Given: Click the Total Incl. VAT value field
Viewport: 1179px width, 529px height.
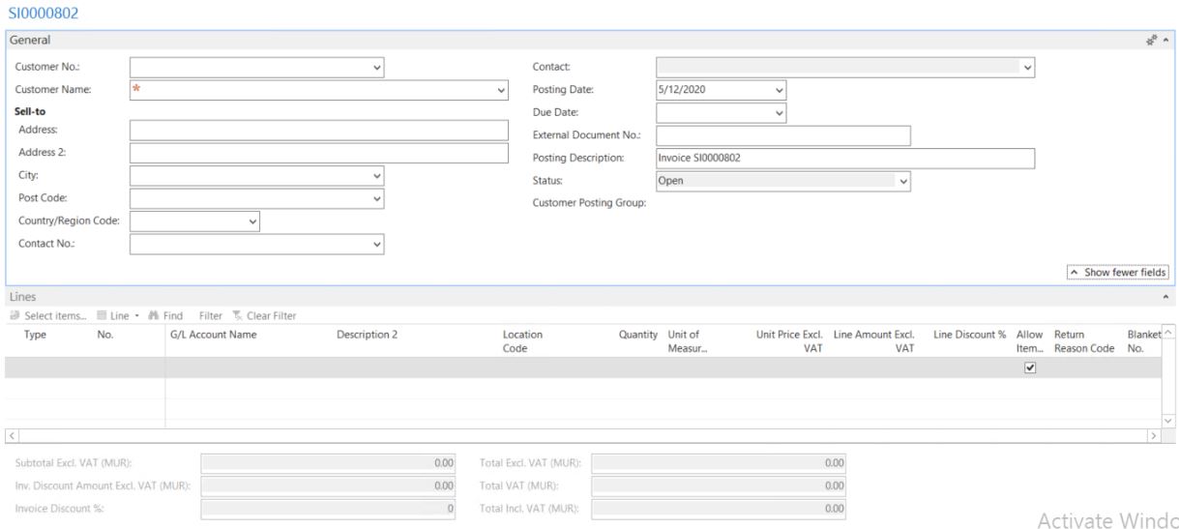Looking at the screenshot, I should [x=719, y=509].
